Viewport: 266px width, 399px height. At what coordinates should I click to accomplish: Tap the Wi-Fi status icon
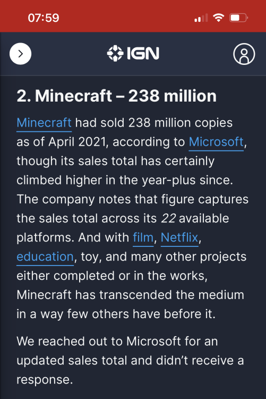[219, 18]
